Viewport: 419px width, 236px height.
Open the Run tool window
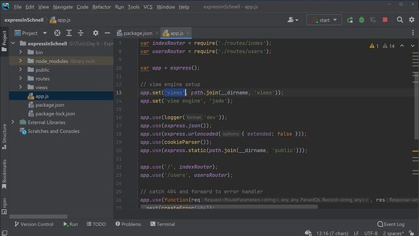[71, 224]
